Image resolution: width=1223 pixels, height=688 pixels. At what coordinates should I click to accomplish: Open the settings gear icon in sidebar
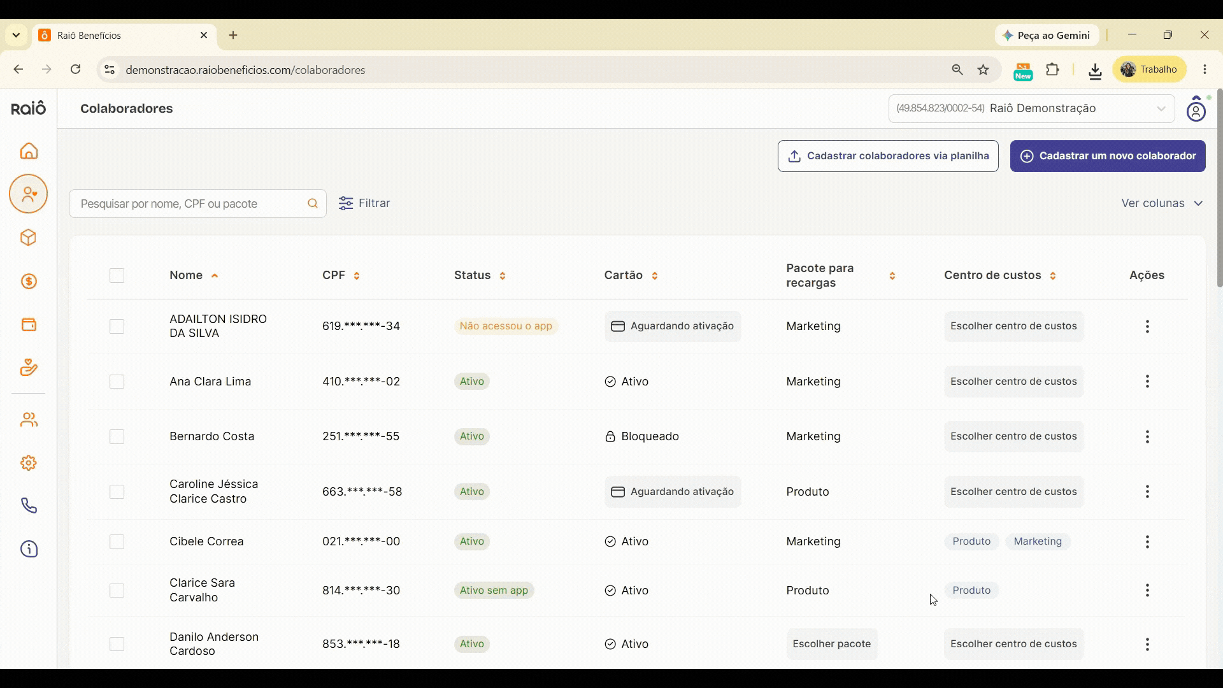(29, 463)
